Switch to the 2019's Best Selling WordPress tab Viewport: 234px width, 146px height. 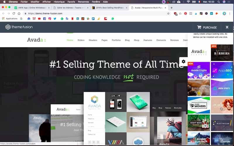(110, 8)
